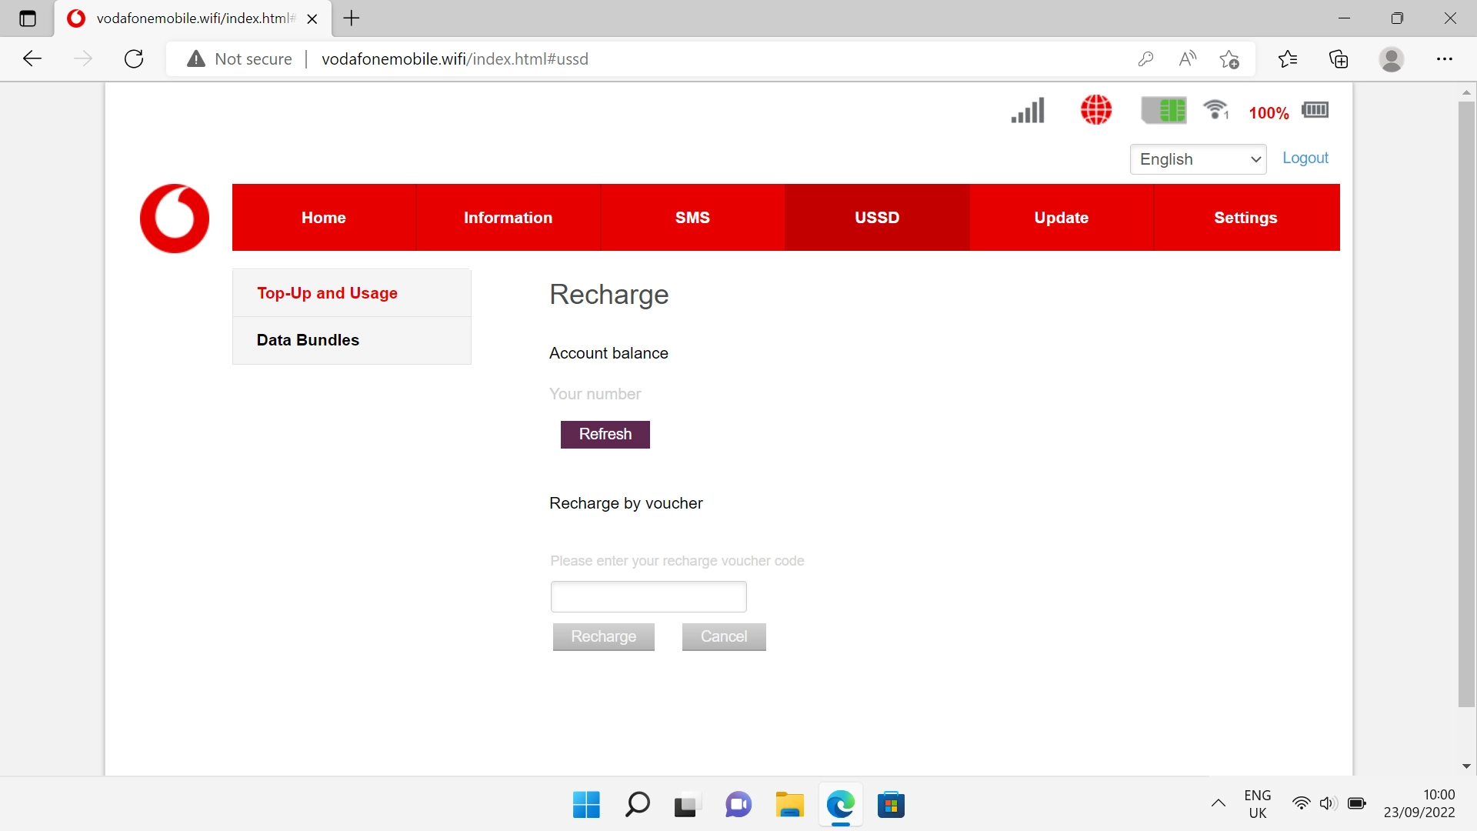
Task: Click the volume control in system tray
Action: 1329,803
